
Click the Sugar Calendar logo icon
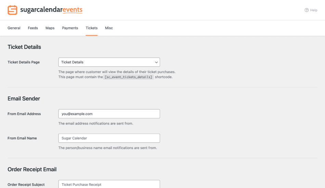click(12, 10)
